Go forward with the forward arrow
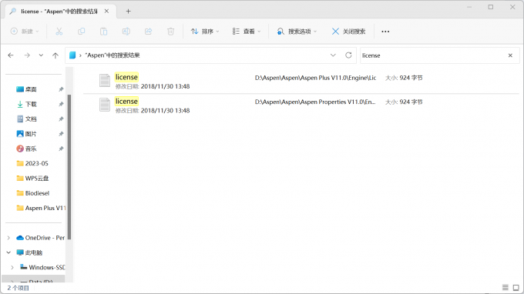Screen dimensions: 524x294 27,55
